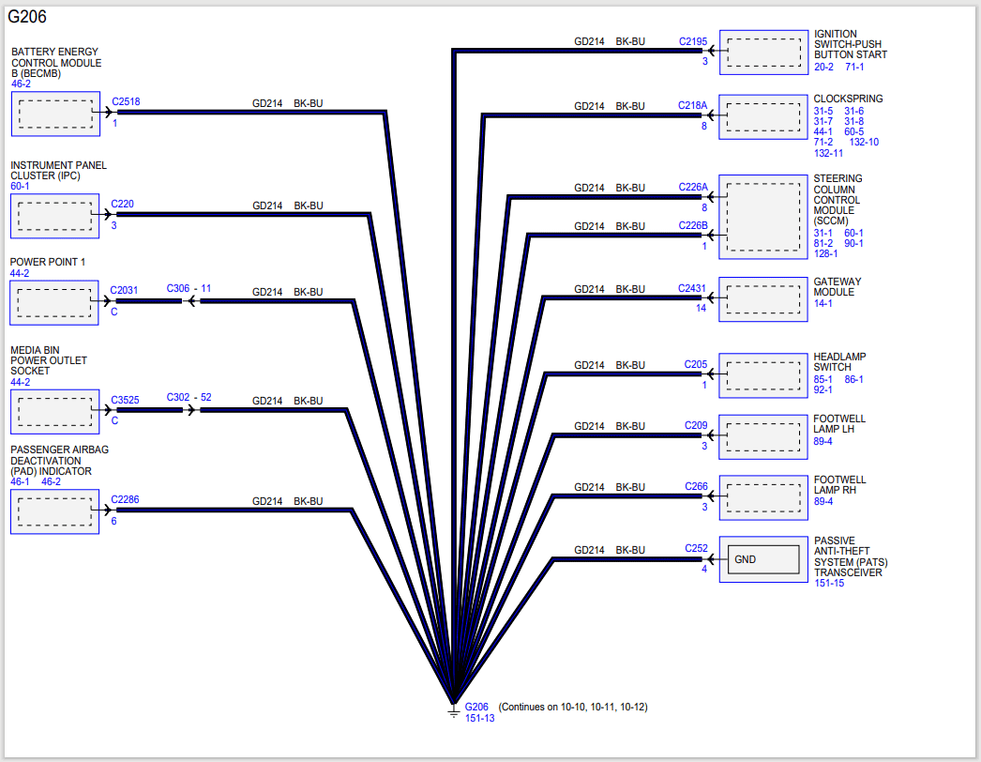Screen dimensions: 981x762
Task: Open G206 ground reference link 151-13
Action: point(479,718)
